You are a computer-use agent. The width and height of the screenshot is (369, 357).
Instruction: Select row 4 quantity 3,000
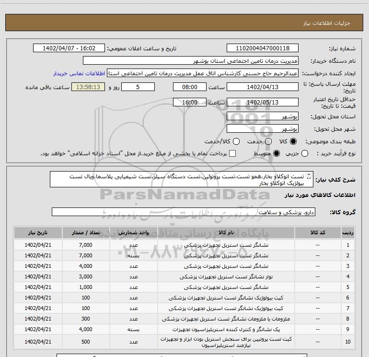(x=86, y=277)
